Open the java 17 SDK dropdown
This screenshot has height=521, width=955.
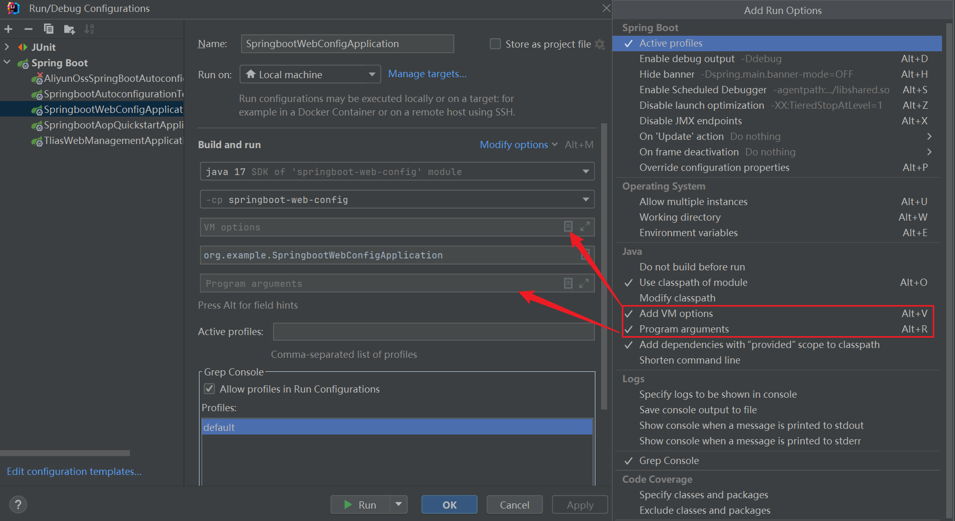point(397,171)
